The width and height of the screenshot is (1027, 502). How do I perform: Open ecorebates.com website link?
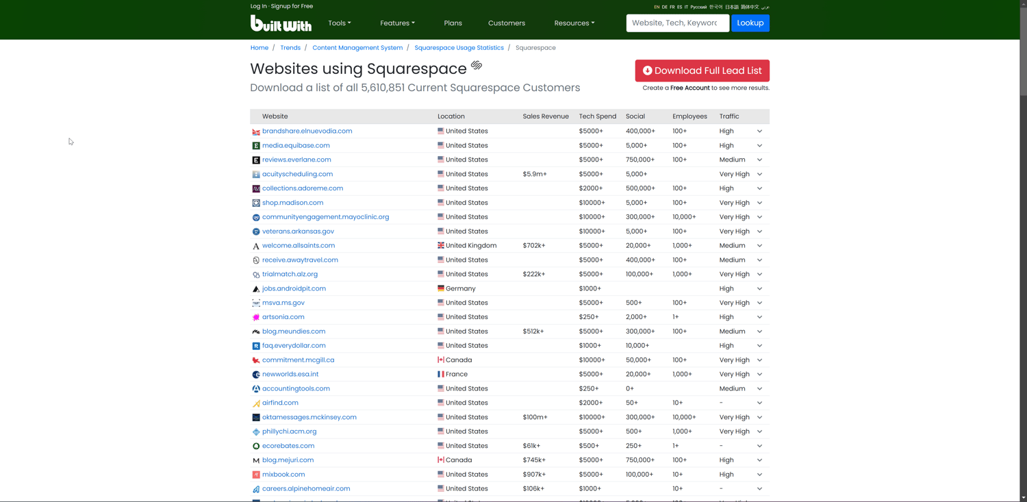(288, 446)
